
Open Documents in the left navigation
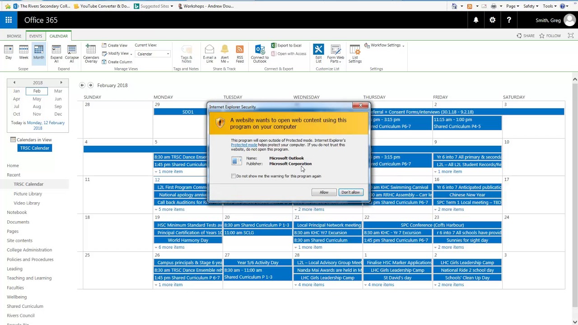[x=18, y=222]
